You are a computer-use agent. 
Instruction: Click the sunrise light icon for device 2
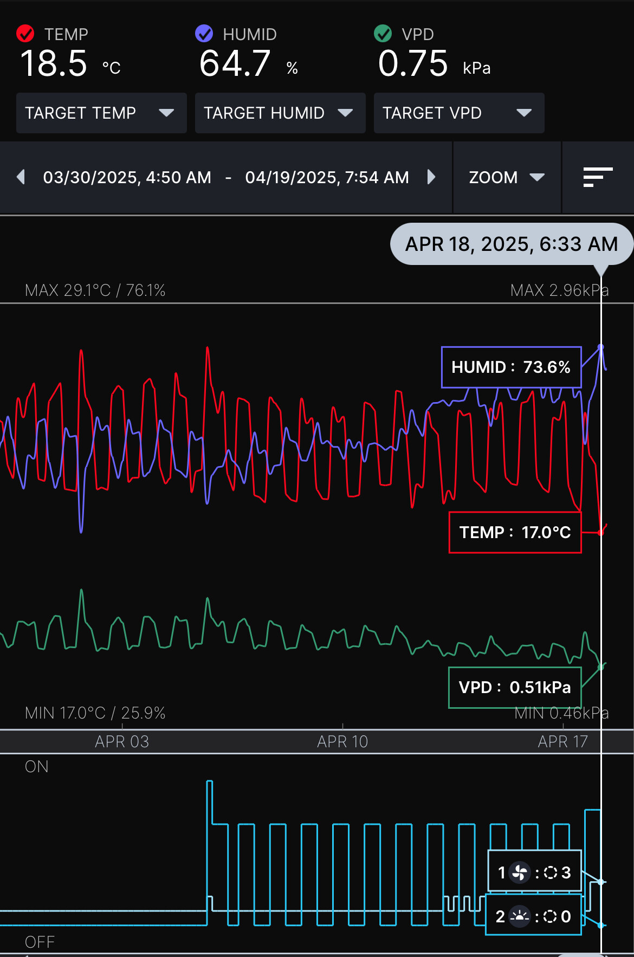tap(520, 916)
